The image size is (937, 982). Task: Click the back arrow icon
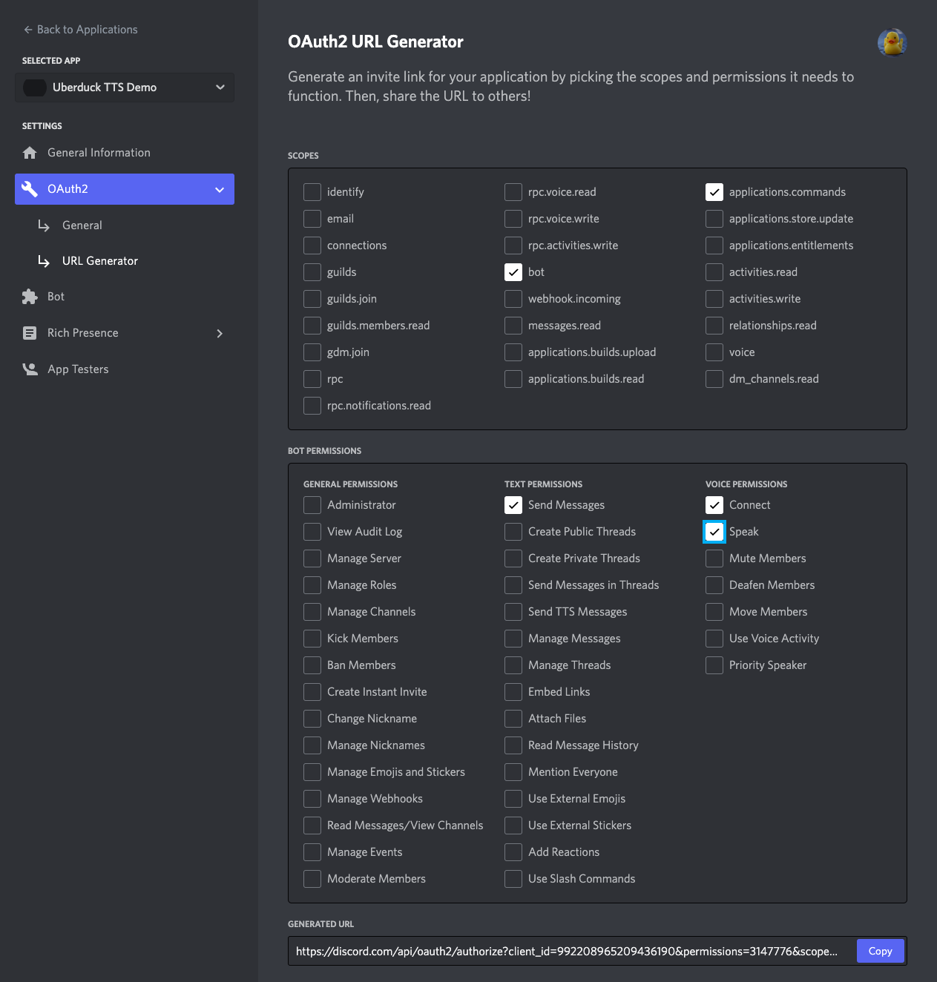(28, 30)
